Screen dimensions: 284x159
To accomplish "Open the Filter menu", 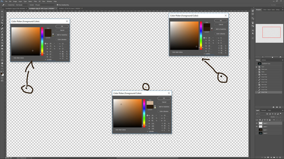I will pos(35,1).
